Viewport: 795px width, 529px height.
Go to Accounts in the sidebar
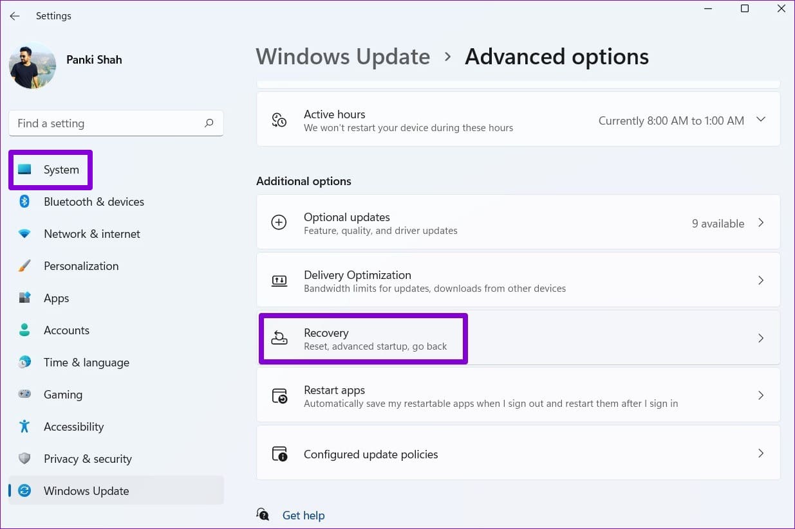click(x=66, y=330)
